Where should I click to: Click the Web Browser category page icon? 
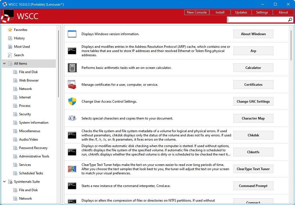(x=15, y=80)
